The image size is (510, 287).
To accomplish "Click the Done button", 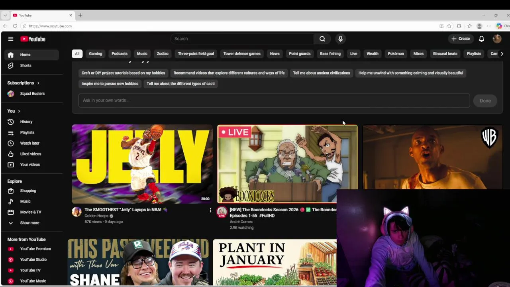I will click(x=485, y=101).
